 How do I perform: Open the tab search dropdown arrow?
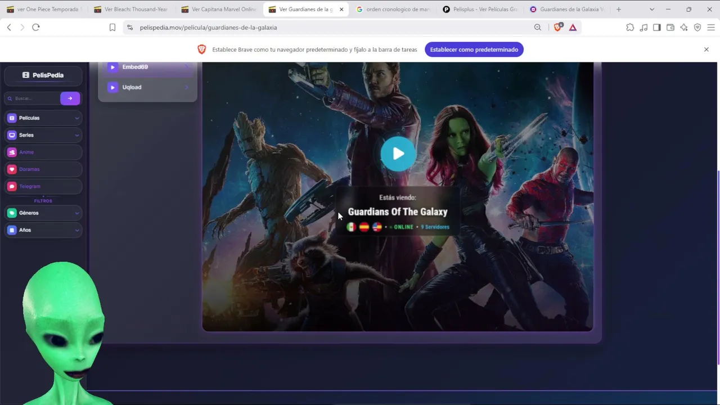(x=652, y=10)
